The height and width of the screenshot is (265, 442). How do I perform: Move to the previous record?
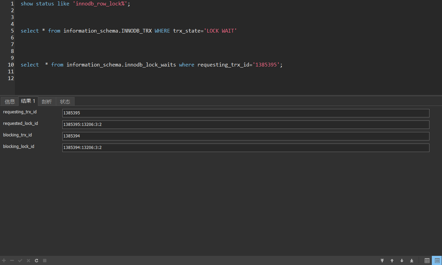coord(392,260)
